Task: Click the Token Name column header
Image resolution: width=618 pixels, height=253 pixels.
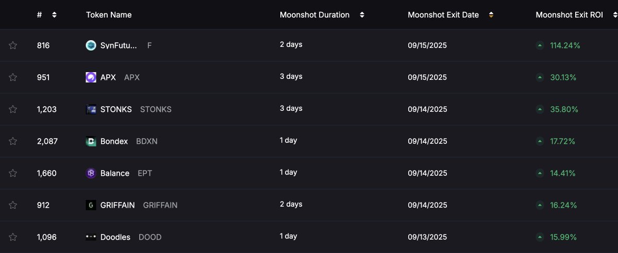Action: (x=109, y=15)
